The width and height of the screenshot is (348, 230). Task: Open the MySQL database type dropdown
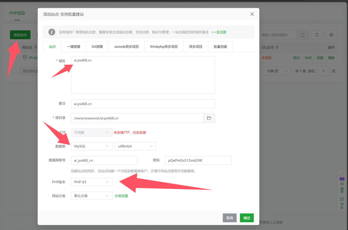tap(92, 146)
